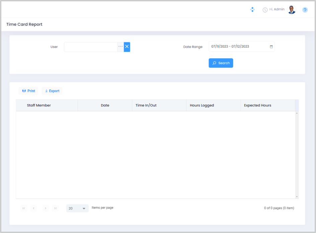Open the clock icon in header
The width and height of the screenshot is (316, 233).
point(265,10)
